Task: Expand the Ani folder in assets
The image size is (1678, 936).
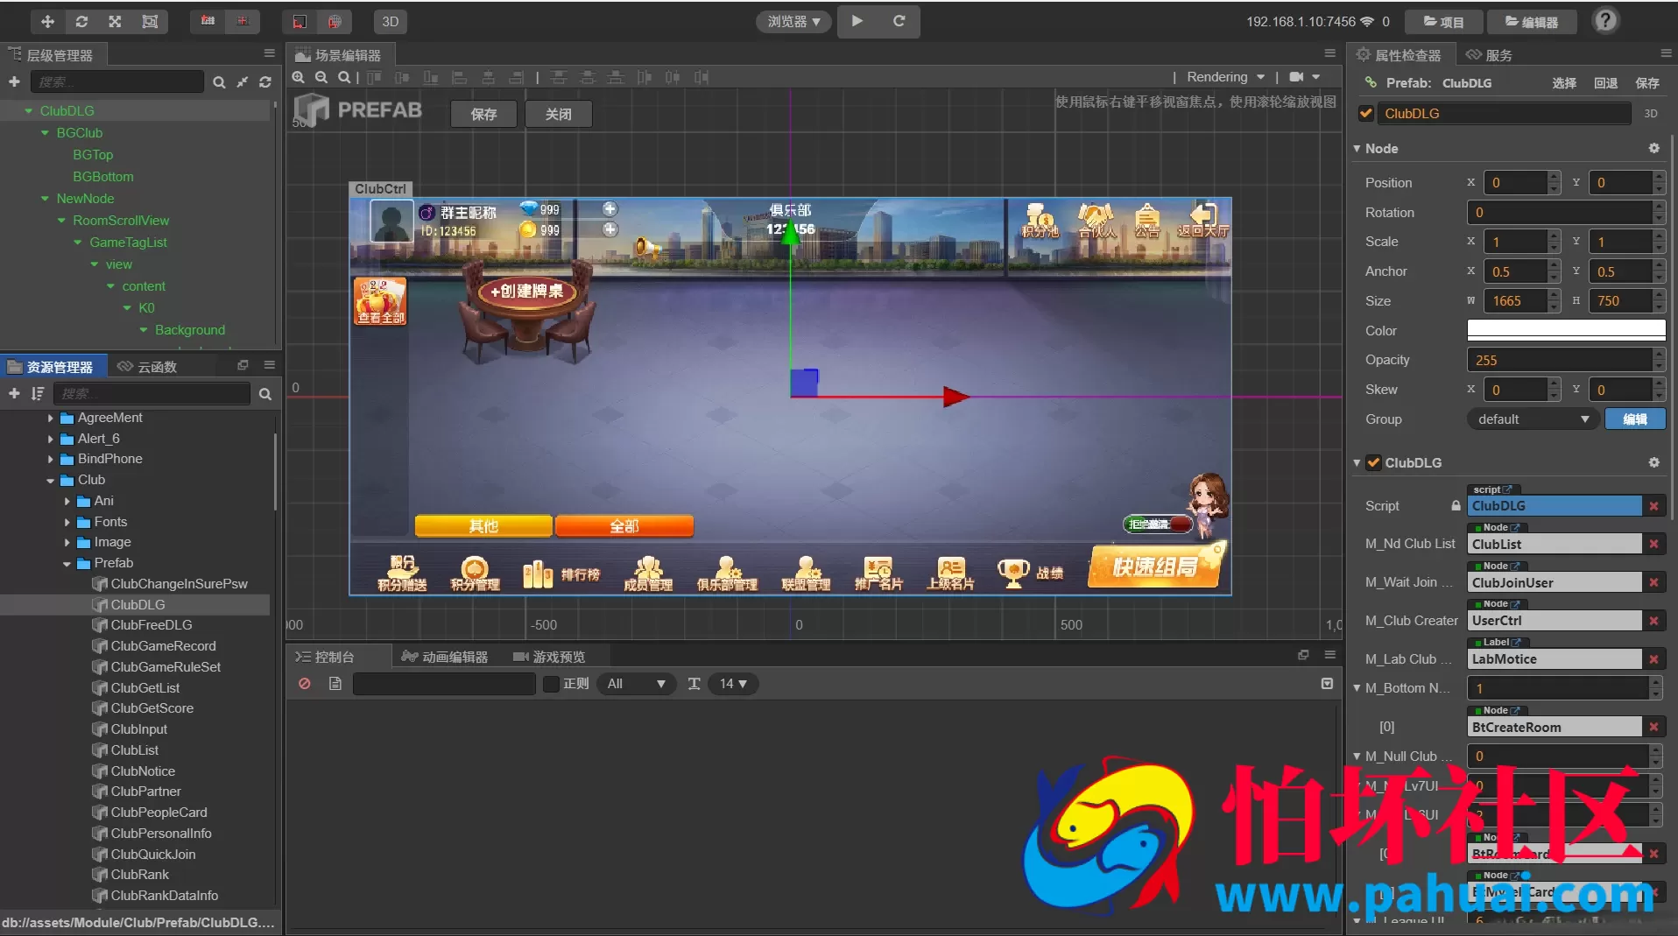Action: pyautogui.click(x=67, y=501)
